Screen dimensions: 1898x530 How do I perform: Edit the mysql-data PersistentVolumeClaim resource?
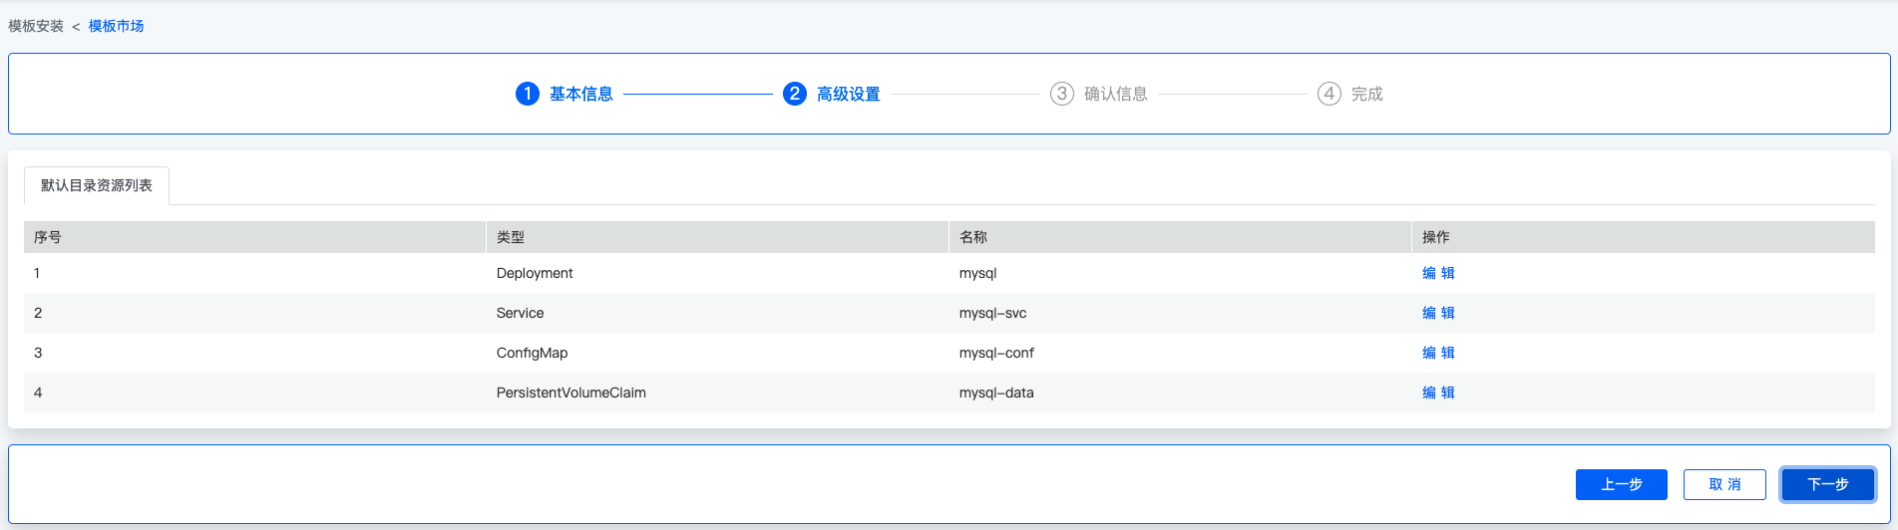pyautogui.click(x=1438, y=393)
